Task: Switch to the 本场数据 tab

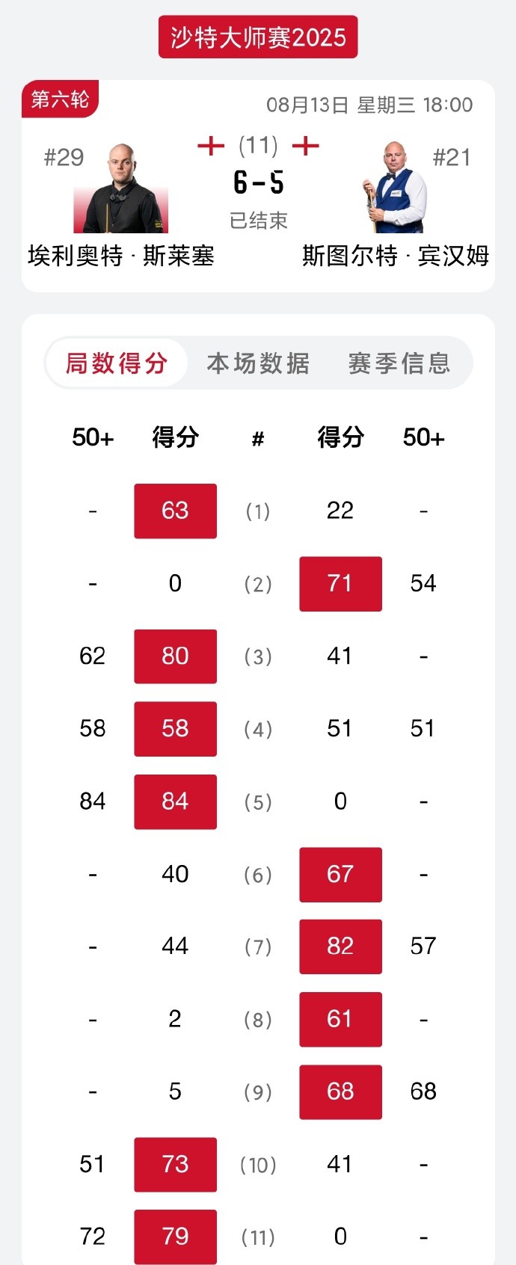Action: [x=258, y=363]
